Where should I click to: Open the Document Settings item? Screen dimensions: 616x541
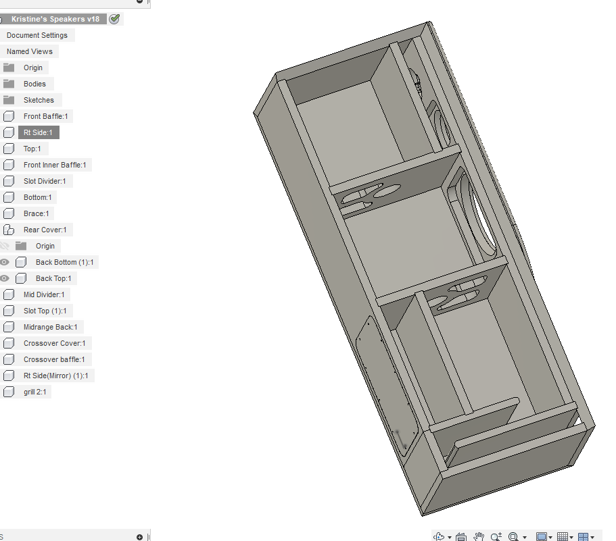tap(37, 35)
